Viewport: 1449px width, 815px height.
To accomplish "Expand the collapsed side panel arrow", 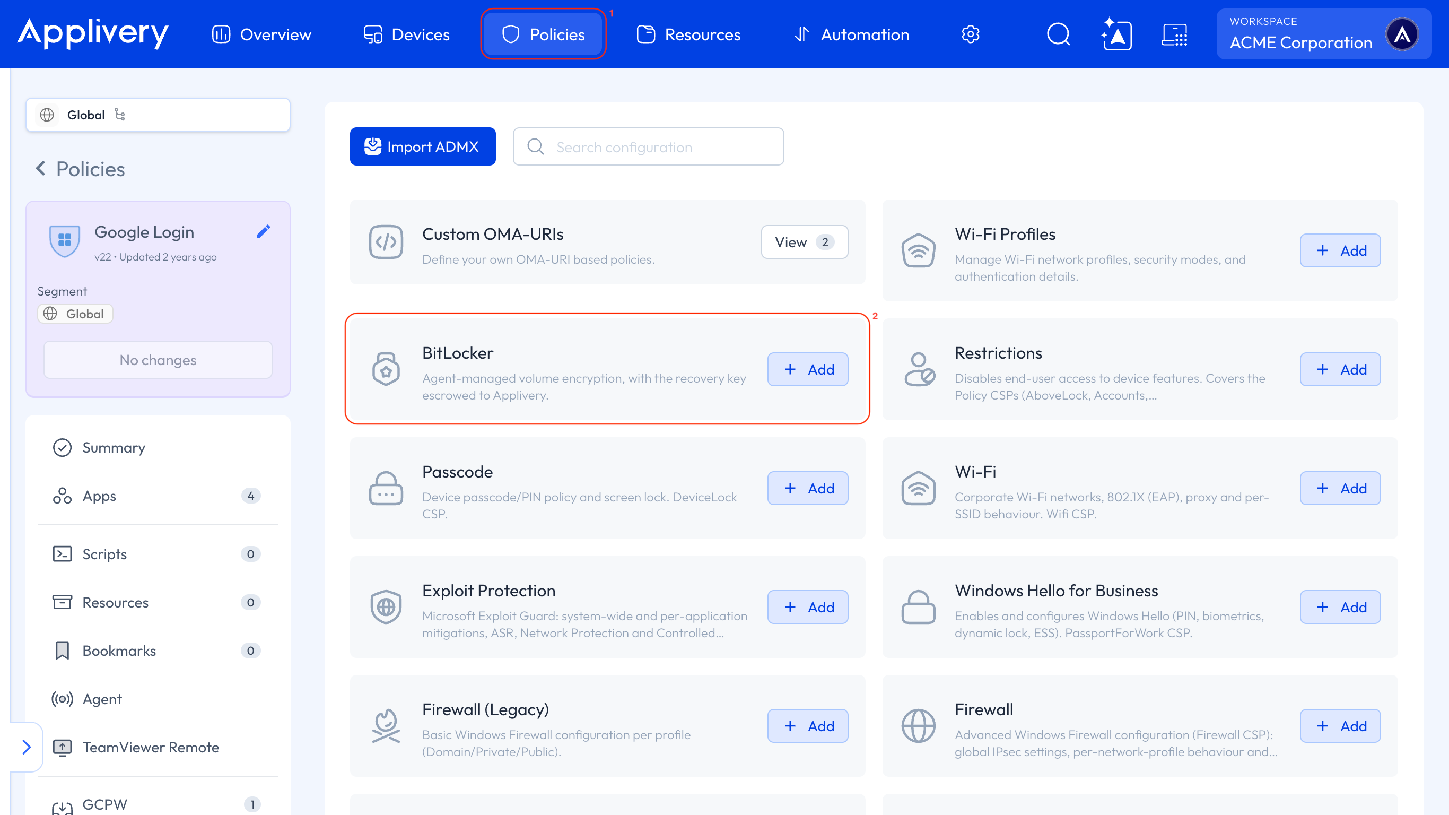I will click(27, 747).
